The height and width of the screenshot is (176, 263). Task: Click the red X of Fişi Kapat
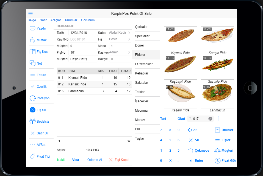coord(110,160)
